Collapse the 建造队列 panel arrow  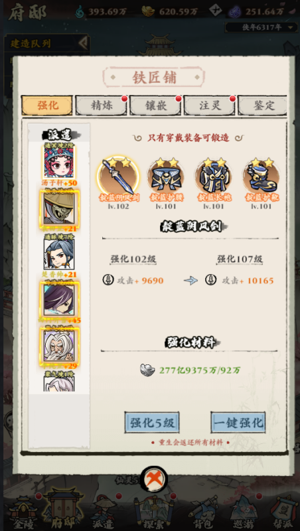point(83,43)
